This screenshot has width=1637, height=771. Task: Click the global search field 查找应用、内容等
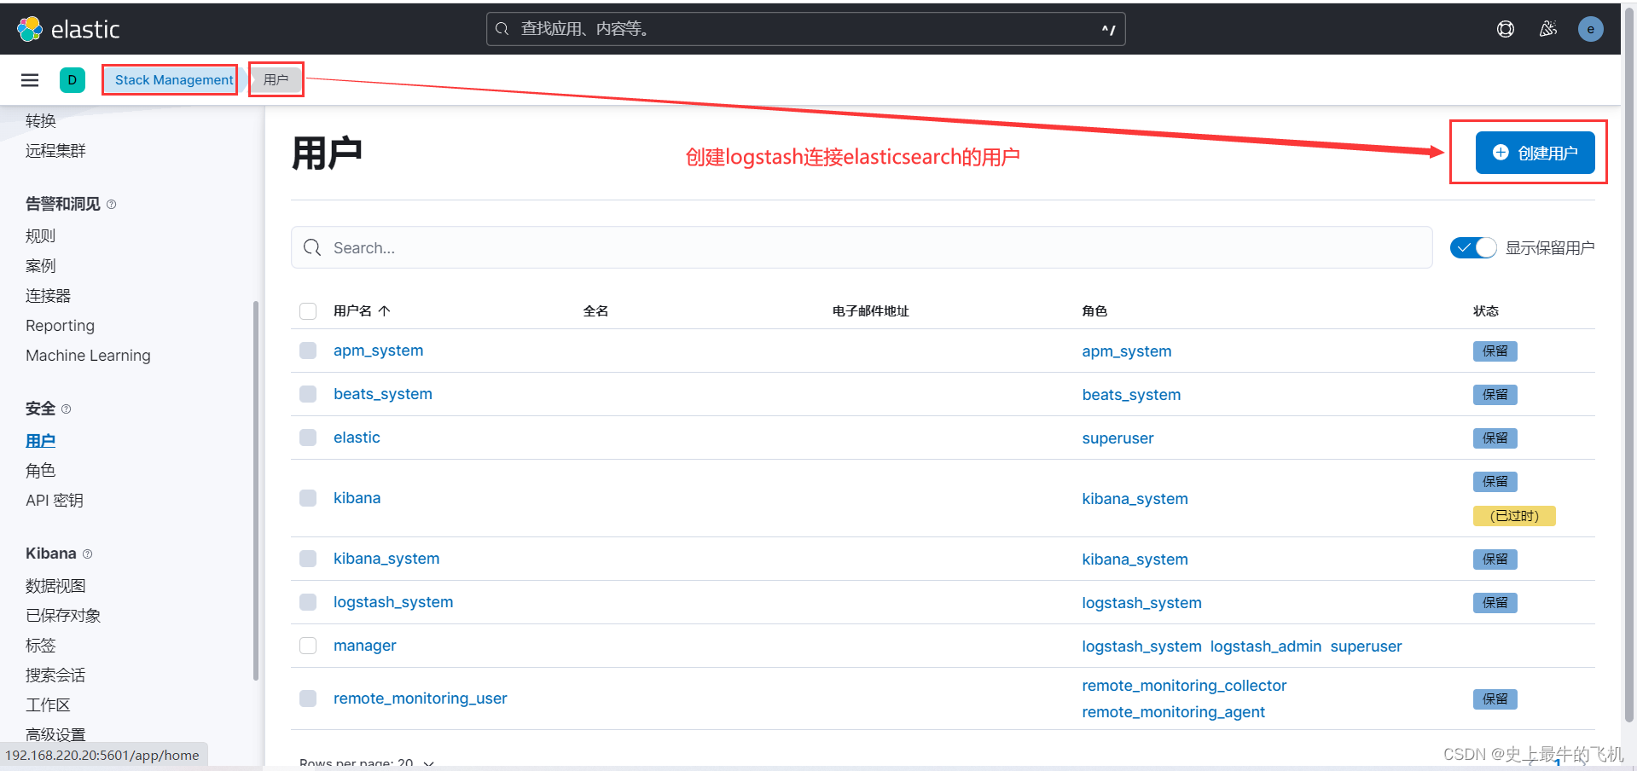[x=805, y=29]
